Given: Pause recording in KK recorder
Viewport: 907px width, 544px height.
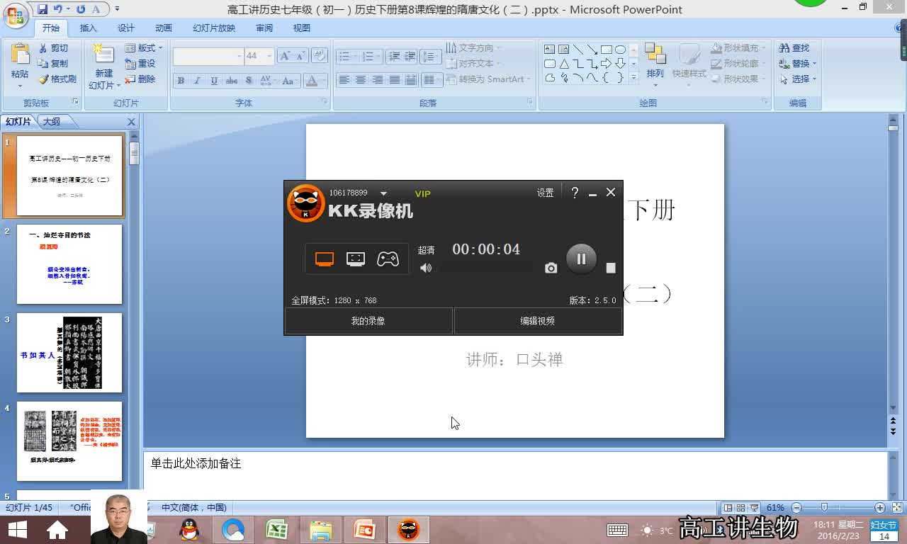Looking at the screenshot, I should coord(581,259).
